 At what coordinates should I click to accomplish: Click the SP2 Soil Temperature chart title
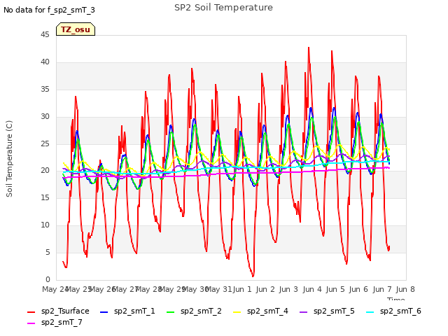[x=223, y=8]
